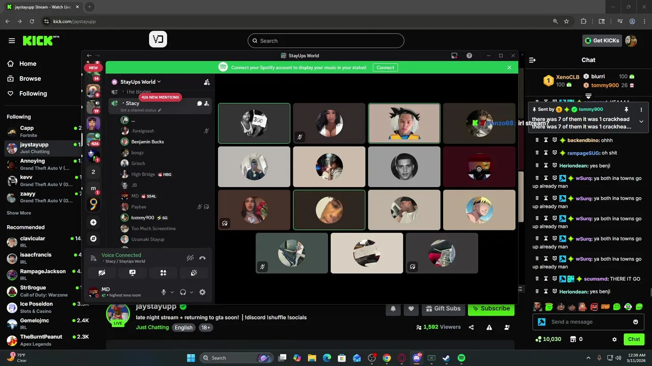652x366 pixels.
Task: Send the message with Chat button
Action: [x=634, y=339]
